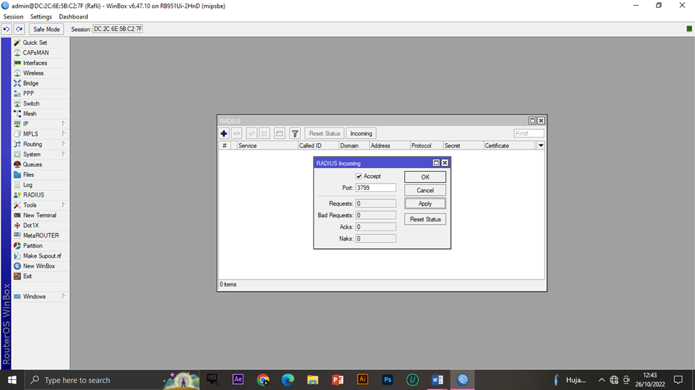Open Google Chrome from taskbar
The image size is (695, 390).
click(x=263, y=380)
